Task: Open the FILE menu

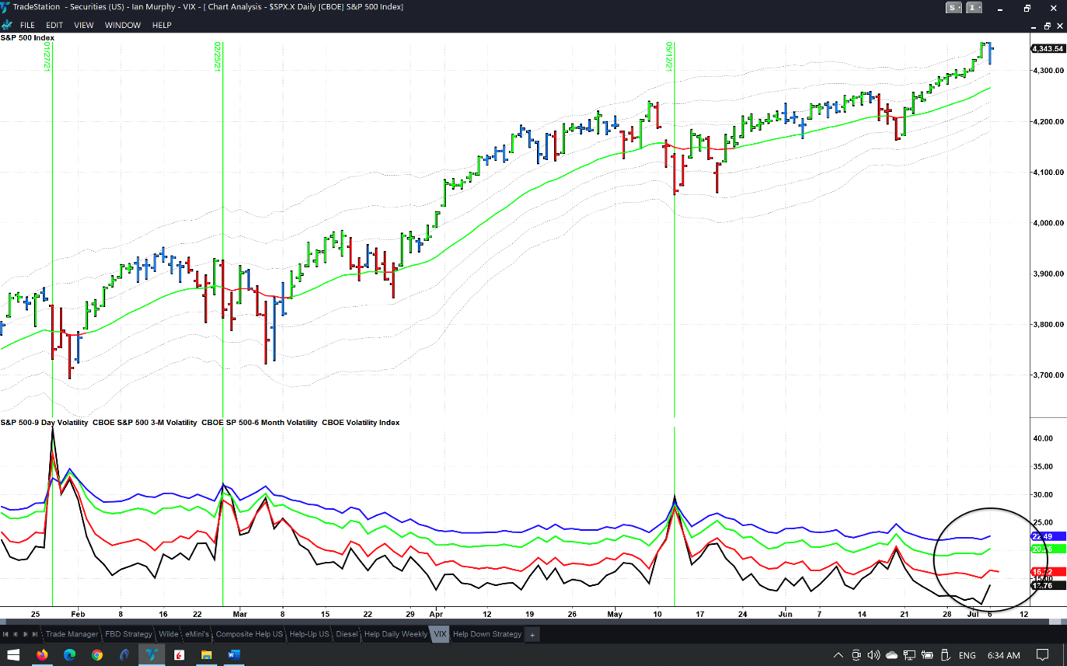Action: click(27, 25)
